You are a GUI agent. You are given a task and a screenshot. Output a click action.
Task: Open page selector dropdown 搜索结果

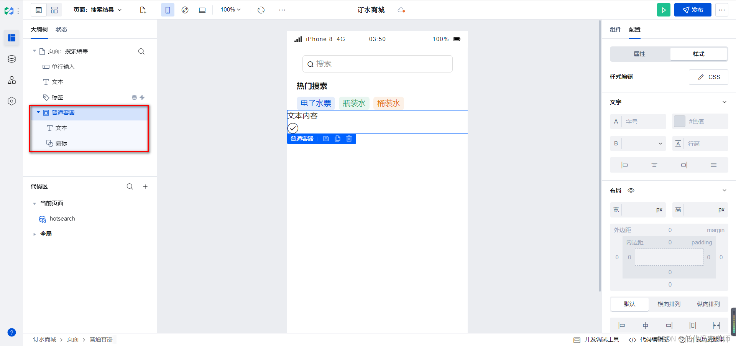pyautogui.click(x=98, y=10)
